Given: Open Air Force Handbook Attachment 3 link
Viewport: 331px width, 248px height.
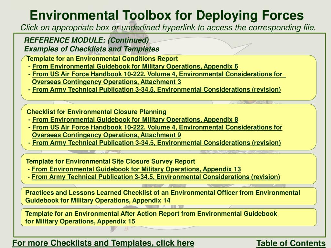Looking at the screenshot, I should (159, 78).
